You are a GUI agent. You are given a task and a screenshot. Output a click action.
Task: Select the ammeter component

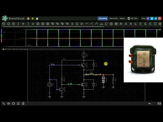pos(43,24)
